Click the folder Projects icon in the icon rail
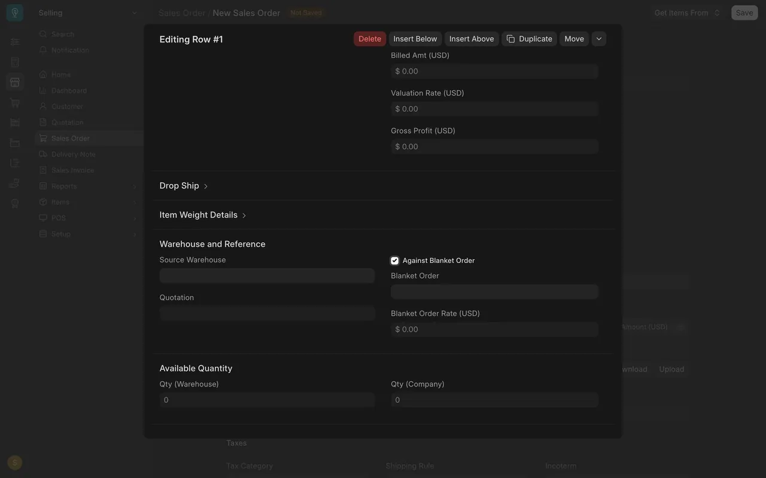The image size is (766, 478). coord(15,143)
